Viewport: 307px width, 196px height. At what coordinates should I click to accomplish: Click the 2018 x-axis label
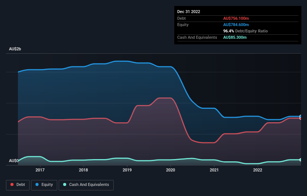click(83, 170)
